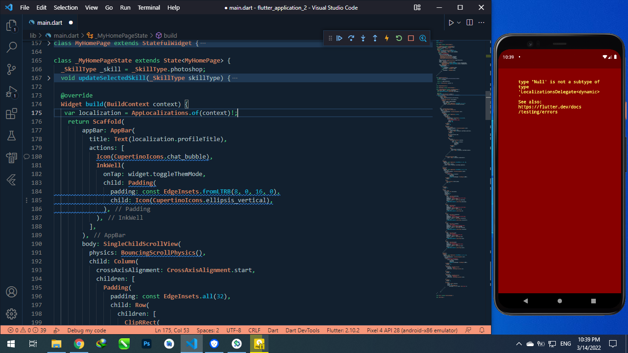The height and width of the screenshot is (353, 628).
Task: Open Windows Start menu
Action: click(11, 343)
